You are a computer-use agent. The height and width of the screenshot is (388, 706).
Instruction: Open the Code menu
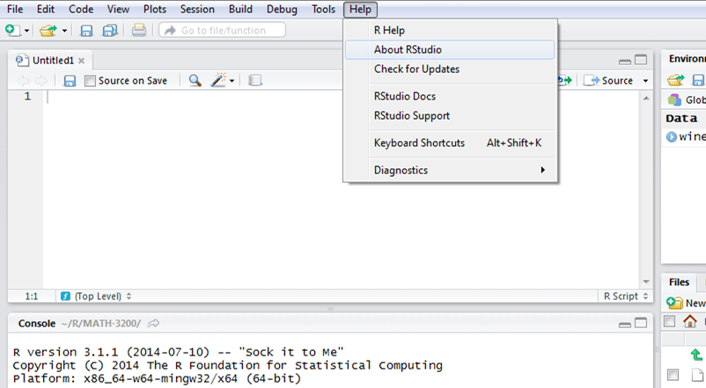(81, 9)
